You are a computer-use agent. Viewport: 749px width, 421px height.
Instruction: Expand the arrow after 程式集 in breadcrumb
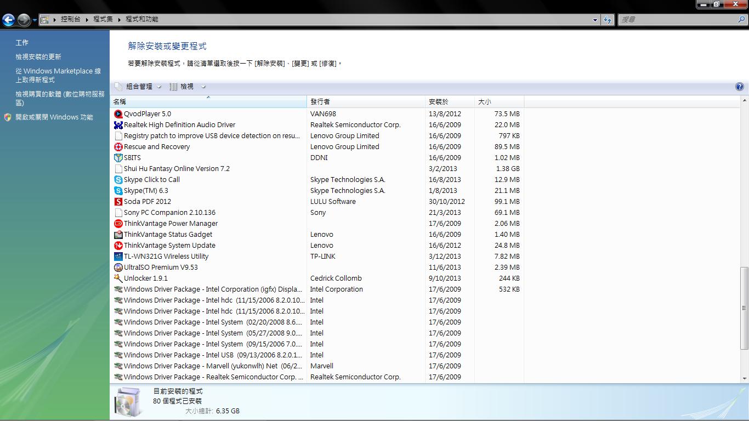pyautogui.click(x=119, y=19)
